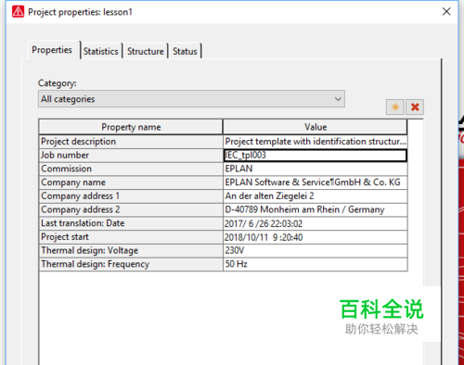Click value An der alten Ziegelei 2
The height and width of the screenshot is (365, 464).
[316, 196]
